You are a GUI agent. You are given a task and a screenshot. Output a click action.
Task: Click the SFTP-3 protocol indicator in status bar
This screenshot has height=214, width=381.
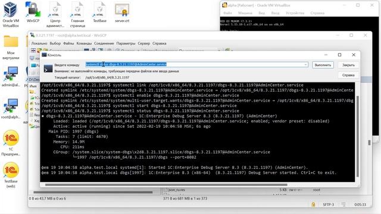click(x=328, y=204)
